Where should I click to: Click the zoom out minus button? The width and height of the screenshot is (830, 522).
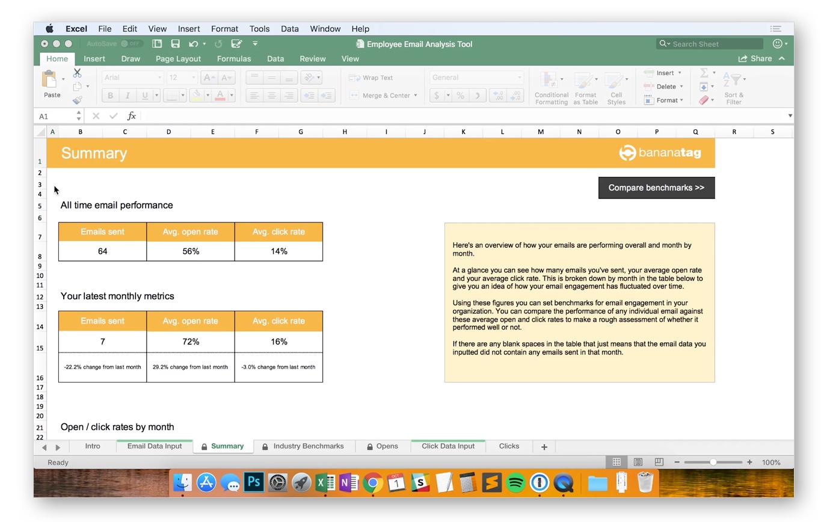[677, 462]
